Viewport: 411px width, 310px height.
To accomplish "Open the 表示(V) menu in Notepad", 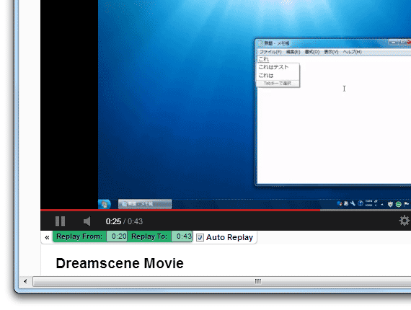I will point(331,52).
